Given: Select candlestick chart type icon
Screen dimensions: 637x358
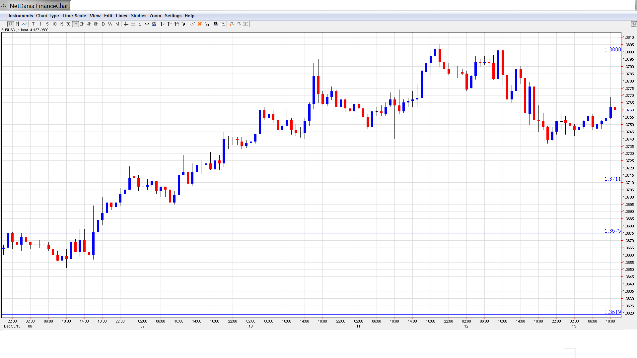Looking at the screenshot, I should (11, 24).
